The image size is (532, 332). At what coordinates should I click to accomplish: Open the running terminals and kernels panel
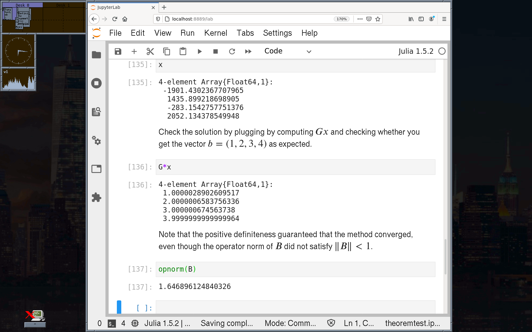[96, 83]
